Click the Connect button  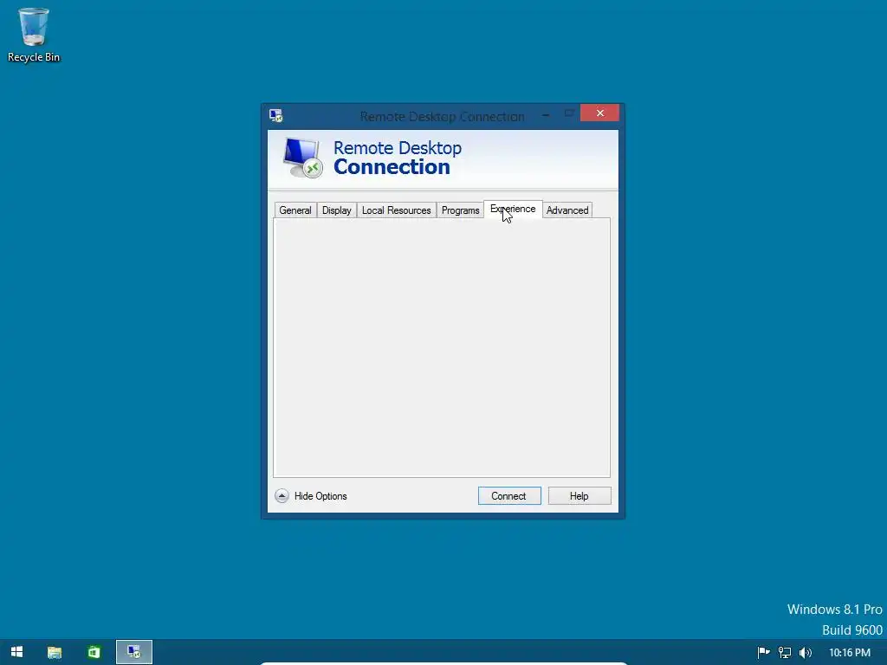pos(509,496)
